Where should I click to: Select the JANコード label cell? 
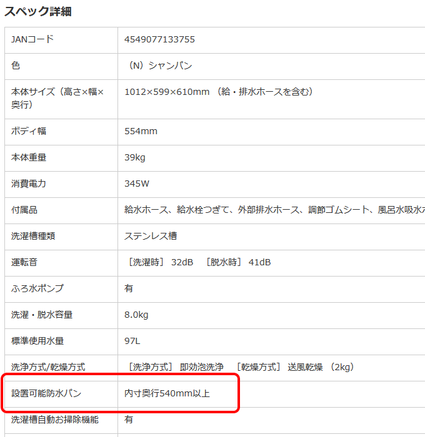(x=61, y=40)
